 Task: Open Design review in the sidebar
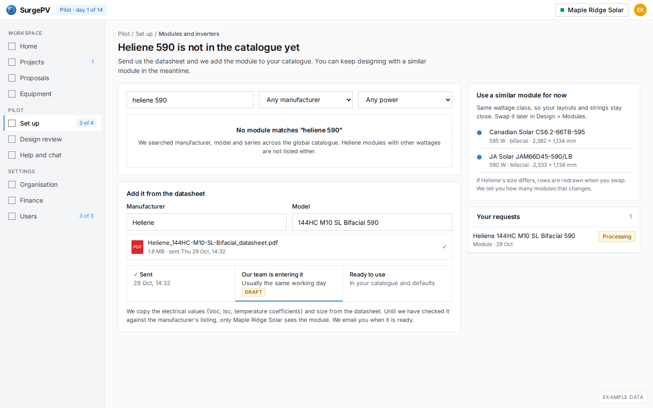click(x=52, y=139)
